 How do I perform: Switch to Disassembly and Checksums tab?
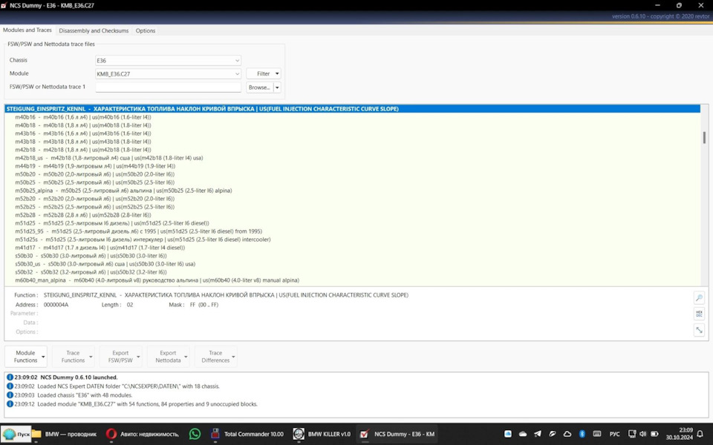94,31
